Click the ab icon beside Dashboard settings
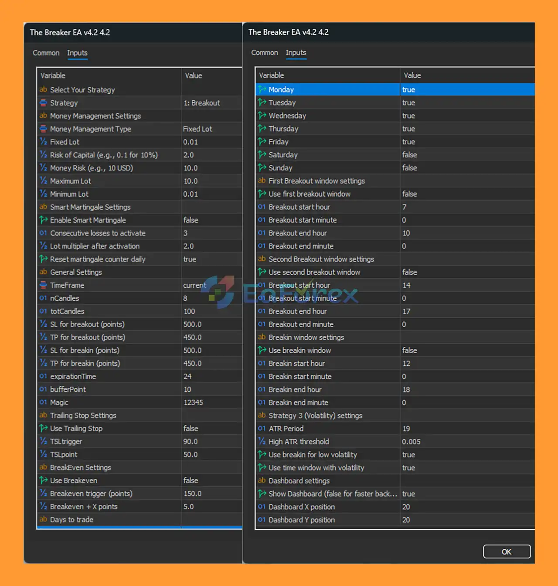Screen dimensions: 558x586 pyautogui.click(x=262, y=480)
